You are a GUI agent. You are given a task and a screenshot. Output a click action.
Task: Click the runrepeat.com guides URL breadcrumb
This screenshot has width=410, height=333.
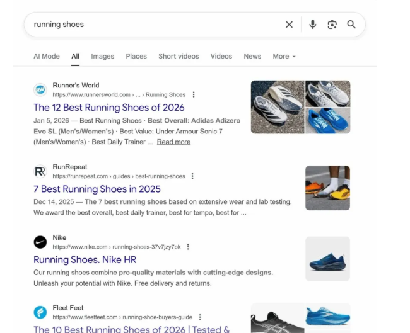(x=119, y=176)
